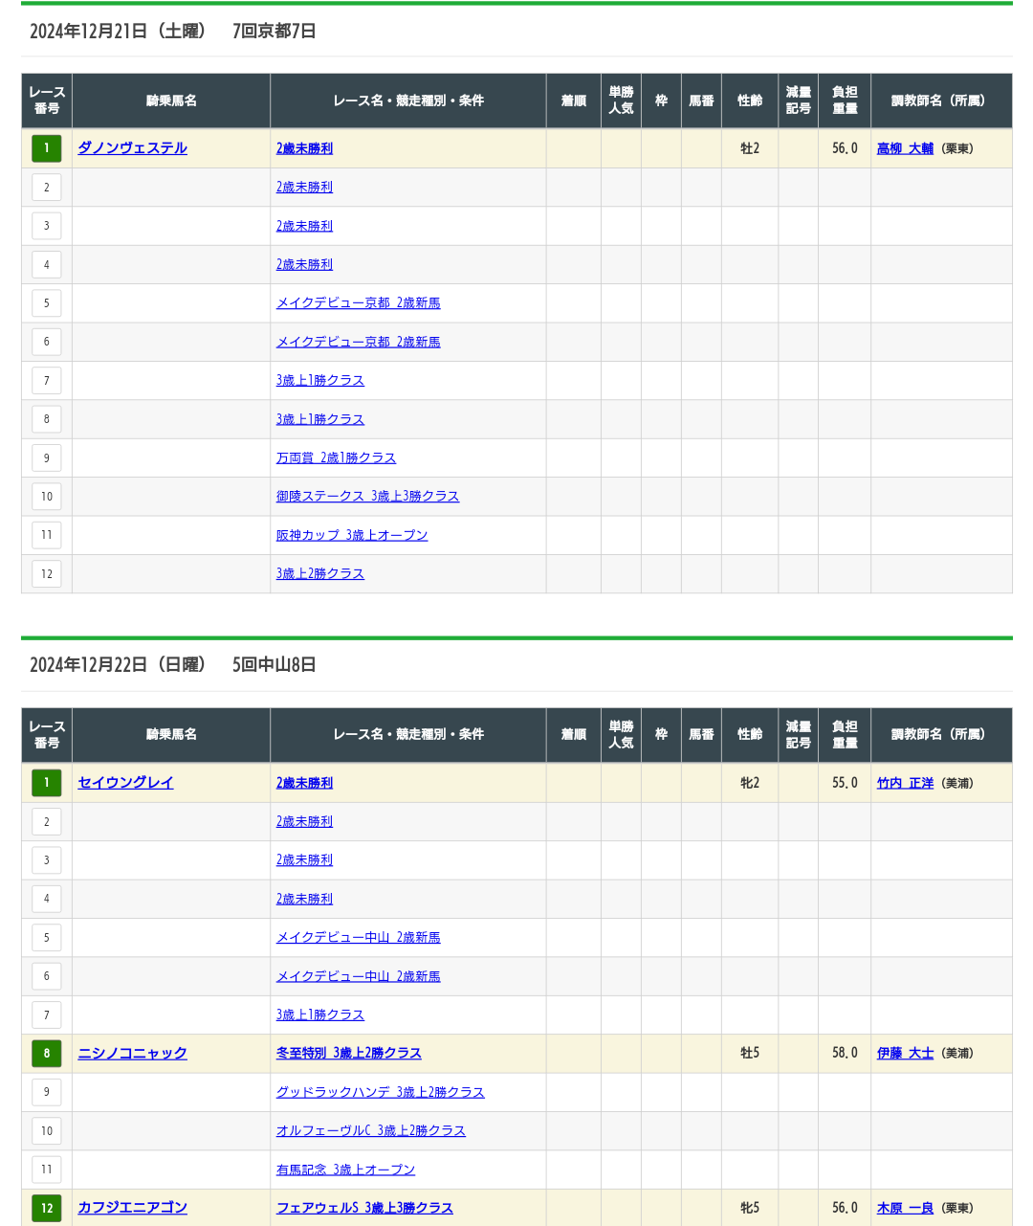Open Nakayama race 1 2歳未勝利 link

pos(304,783)
